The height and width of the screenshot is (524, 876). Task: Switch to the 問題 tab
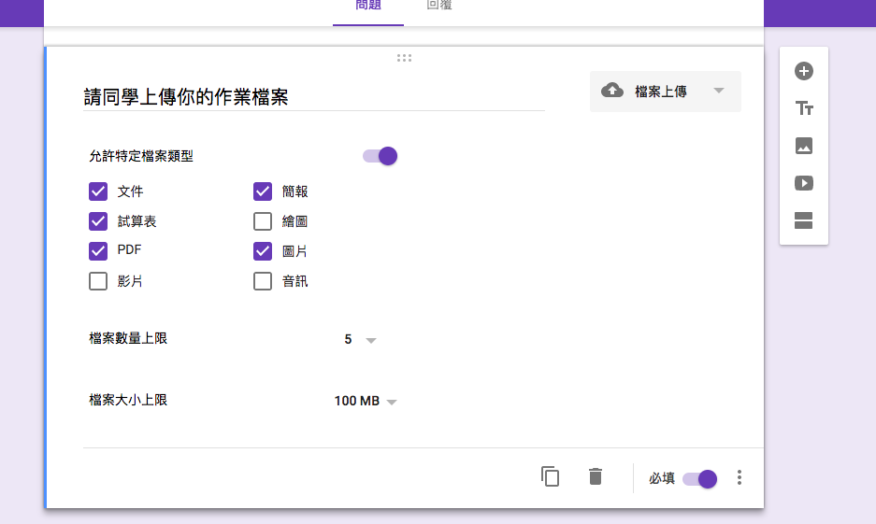click(368, 7)
